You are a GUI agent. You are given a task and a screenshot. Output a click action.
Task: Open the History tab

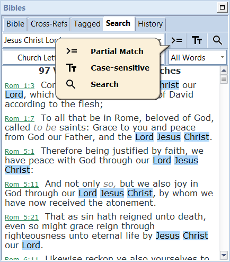click(x=150, y=24)
